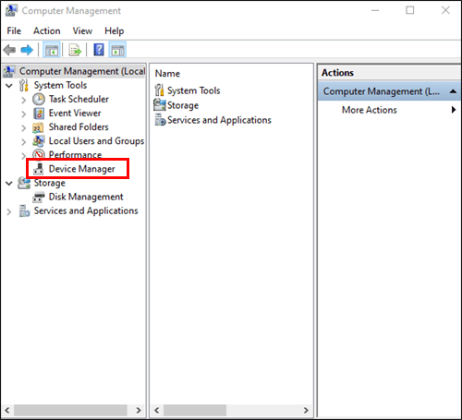Click the Forward arrow toolbar icon
Screen dimensions: 462x420
27,50
